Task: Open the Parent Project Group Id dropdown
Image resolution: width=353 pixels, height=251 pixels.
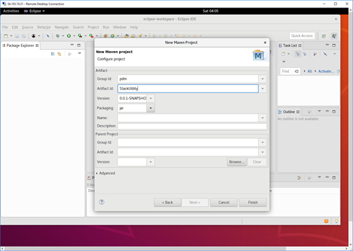Action: pos(263,142)
